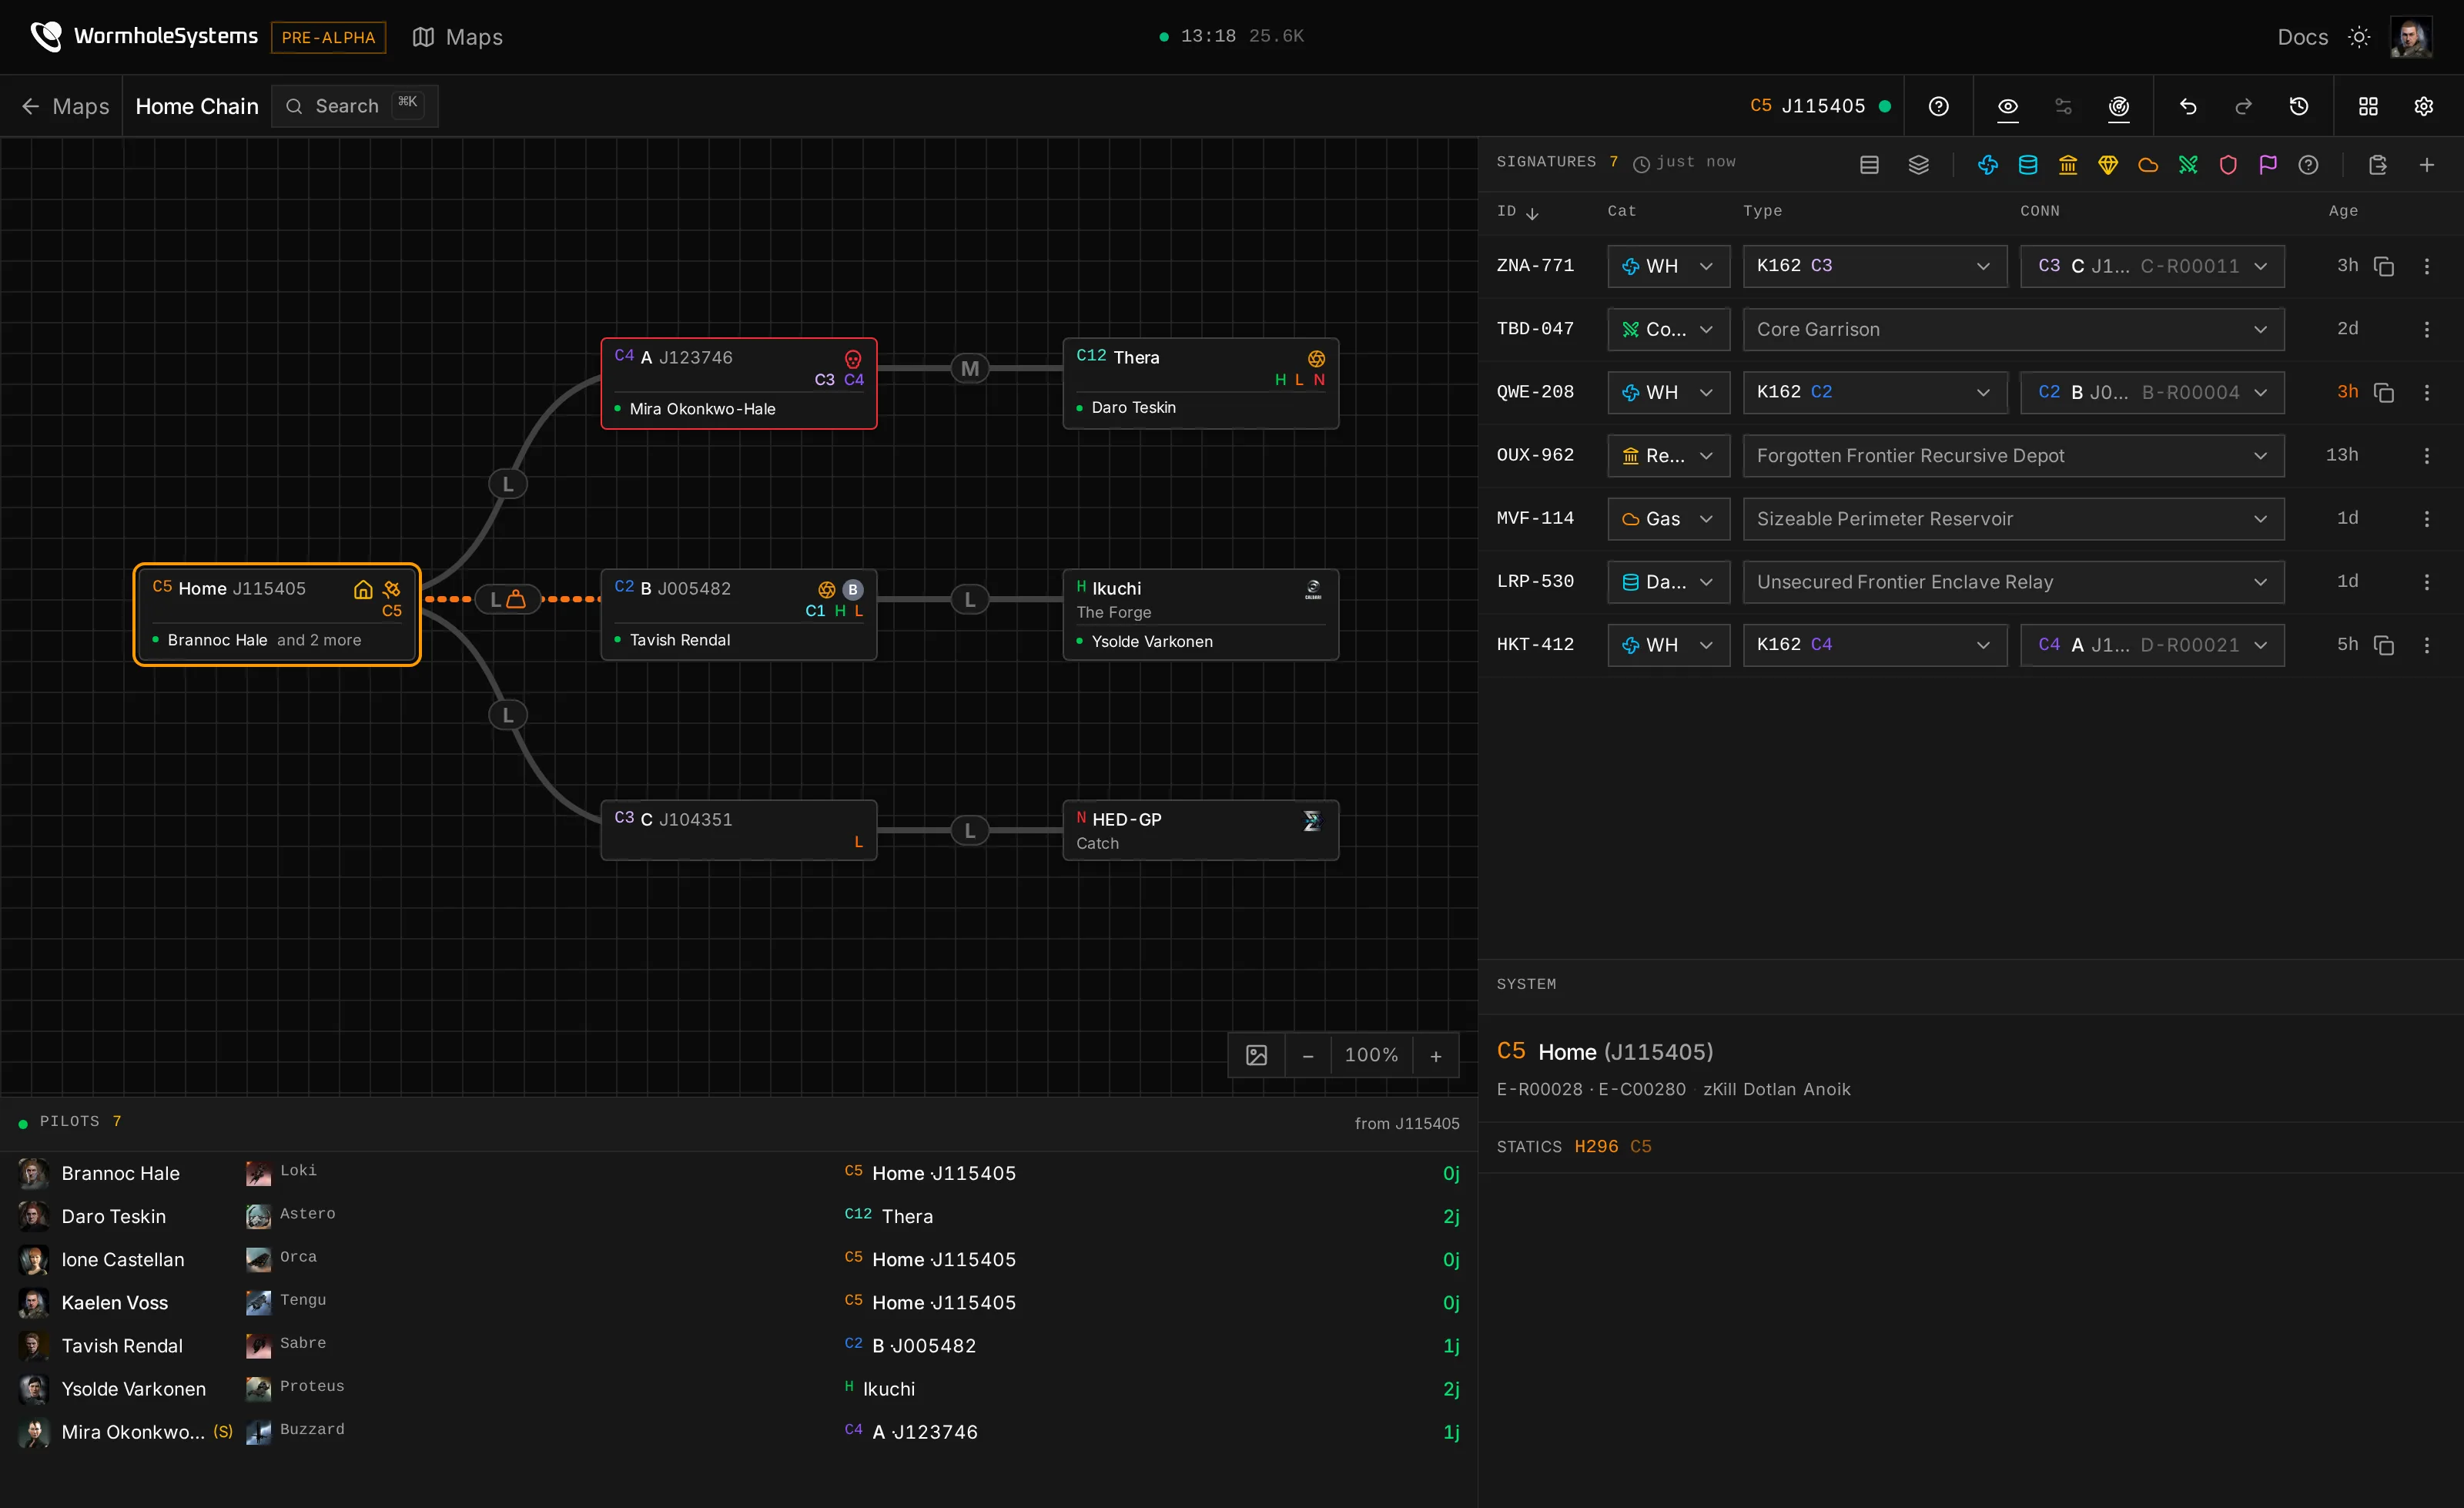This screenshot has width=2464, height=1508.
Task: Select the A J123746 system node
Action: tap(739, 383)
